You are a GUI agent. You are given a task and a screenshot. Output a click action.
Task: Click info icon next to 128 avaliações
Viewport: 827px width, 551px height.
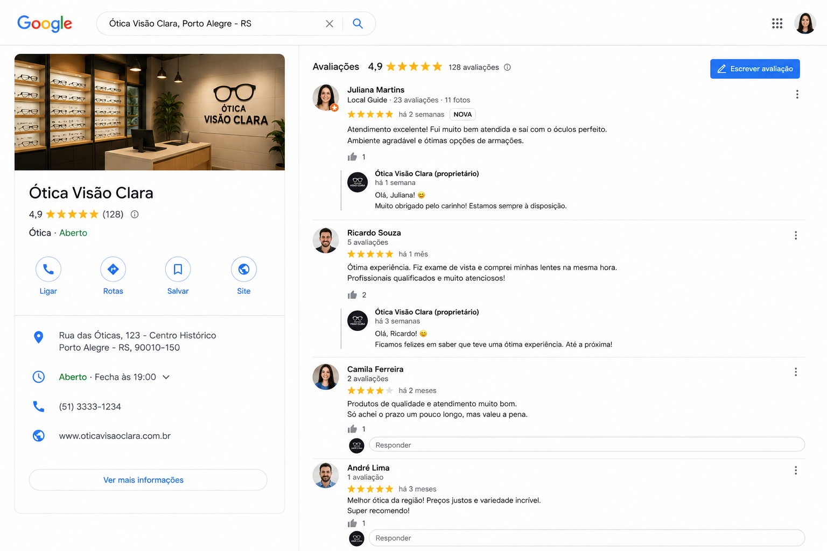(507, 67)
